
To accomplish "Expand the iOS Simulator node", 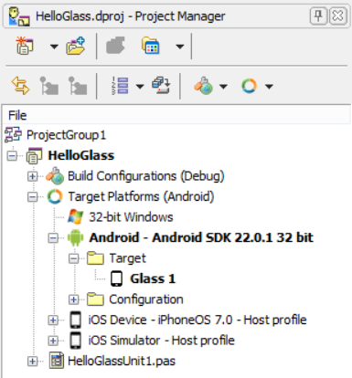I will coord(53,341).
